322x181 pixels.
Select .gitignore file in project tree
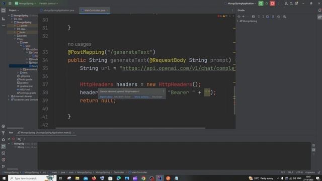coord(24,76)
